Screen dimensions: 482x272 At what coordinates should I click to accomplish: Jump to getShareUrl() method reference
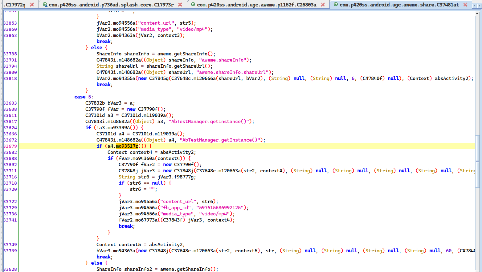pyautogui.click(x=190, y=66)
